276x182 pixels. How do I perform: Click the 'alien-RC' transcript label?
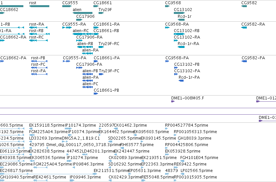[81, 31]
